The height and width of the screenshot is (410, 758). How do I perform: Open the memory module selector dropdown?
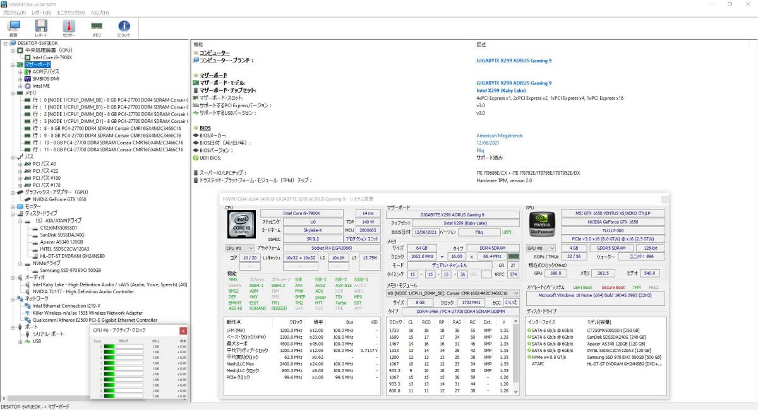coord(452,293)
